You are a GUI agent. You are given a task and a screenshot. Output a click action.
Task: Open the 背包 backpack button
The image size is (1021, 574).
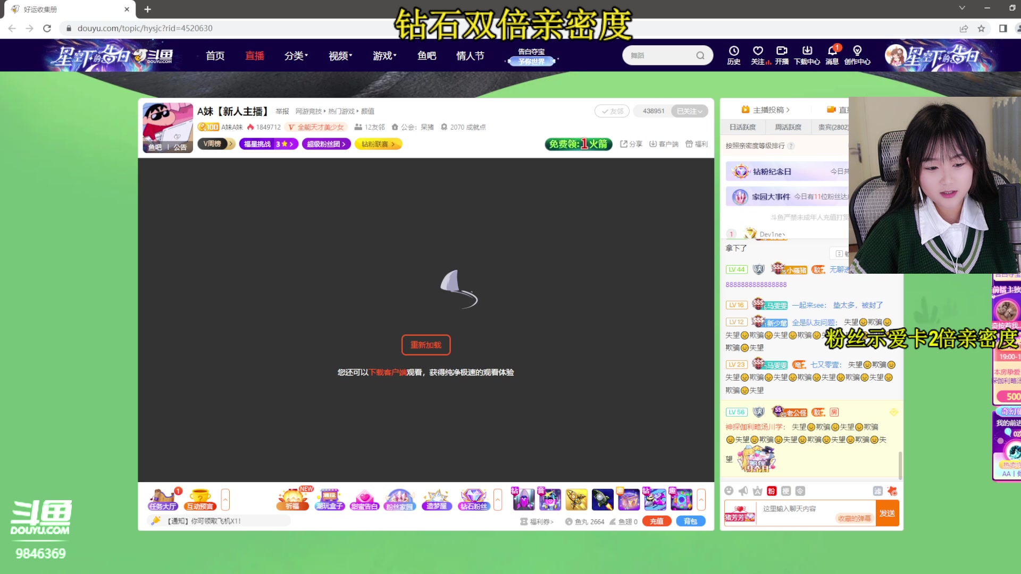click(690, 521)
